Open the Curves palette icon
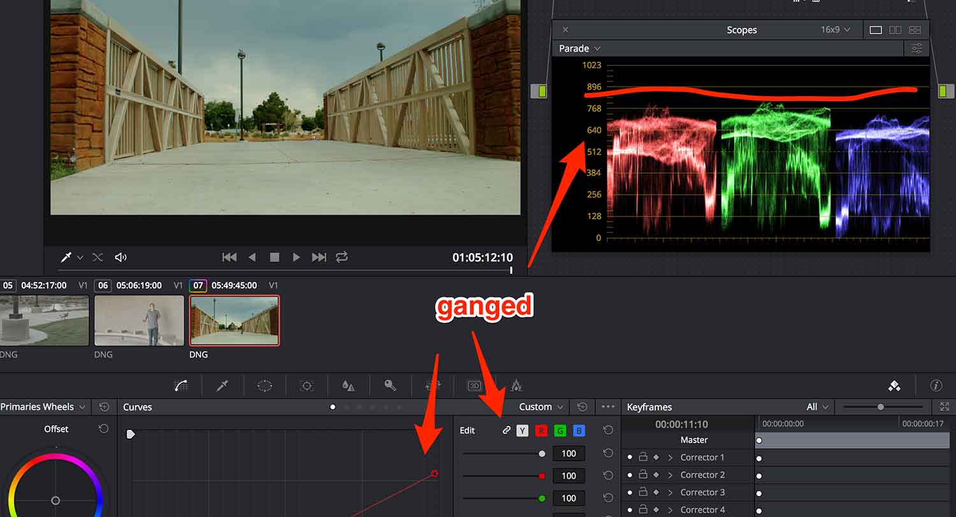This screenshot has height=517, width=956. click(x=181, y=385)
